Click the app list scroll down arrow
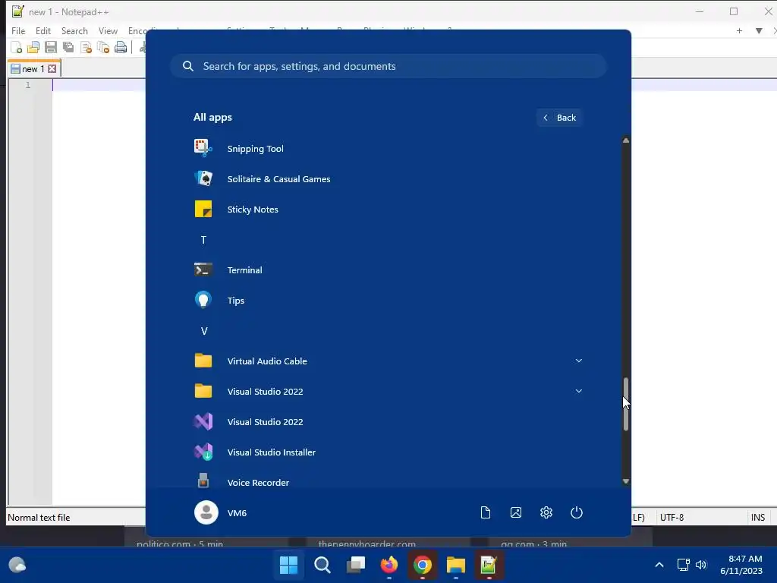 pyautogui.click(x=626, y=481)
